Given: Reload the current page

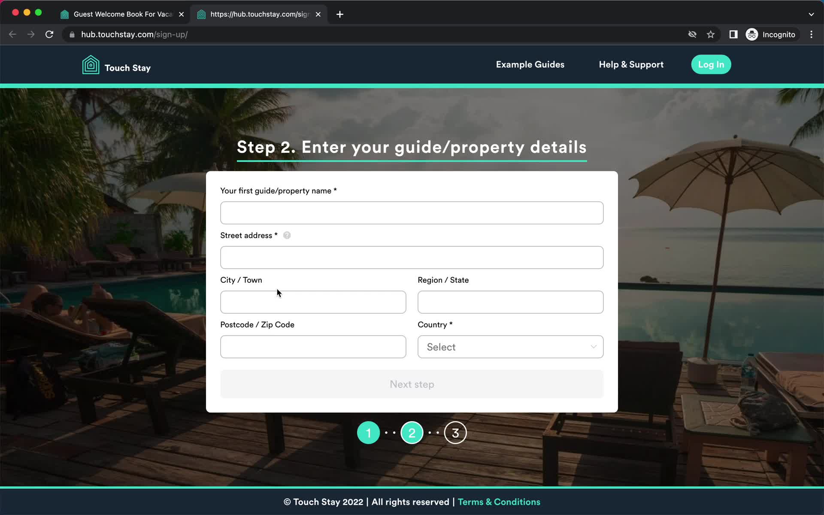Looking at the screenshot, I should (x=49, y=34).
